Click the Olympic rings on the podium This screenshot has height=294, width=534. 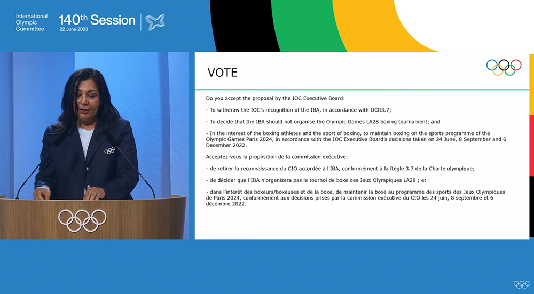pos(82,220)
